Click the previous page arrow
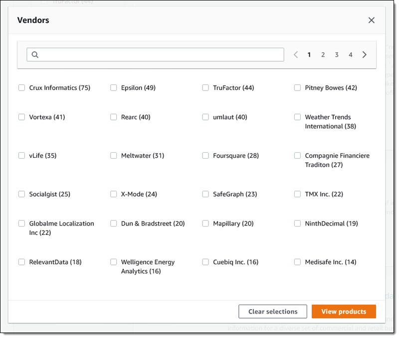Screen dimensions: 399x338 click(x=296, y=55)
